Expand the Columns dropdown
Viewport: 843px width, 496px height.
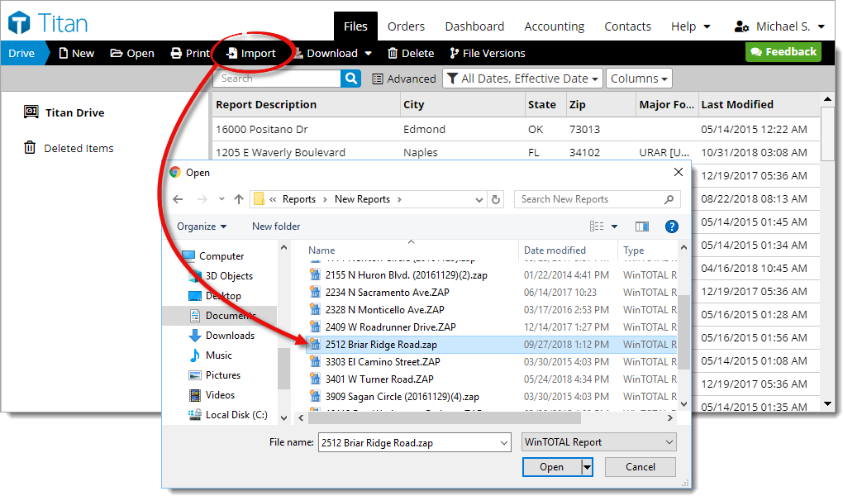pos(640,79)
